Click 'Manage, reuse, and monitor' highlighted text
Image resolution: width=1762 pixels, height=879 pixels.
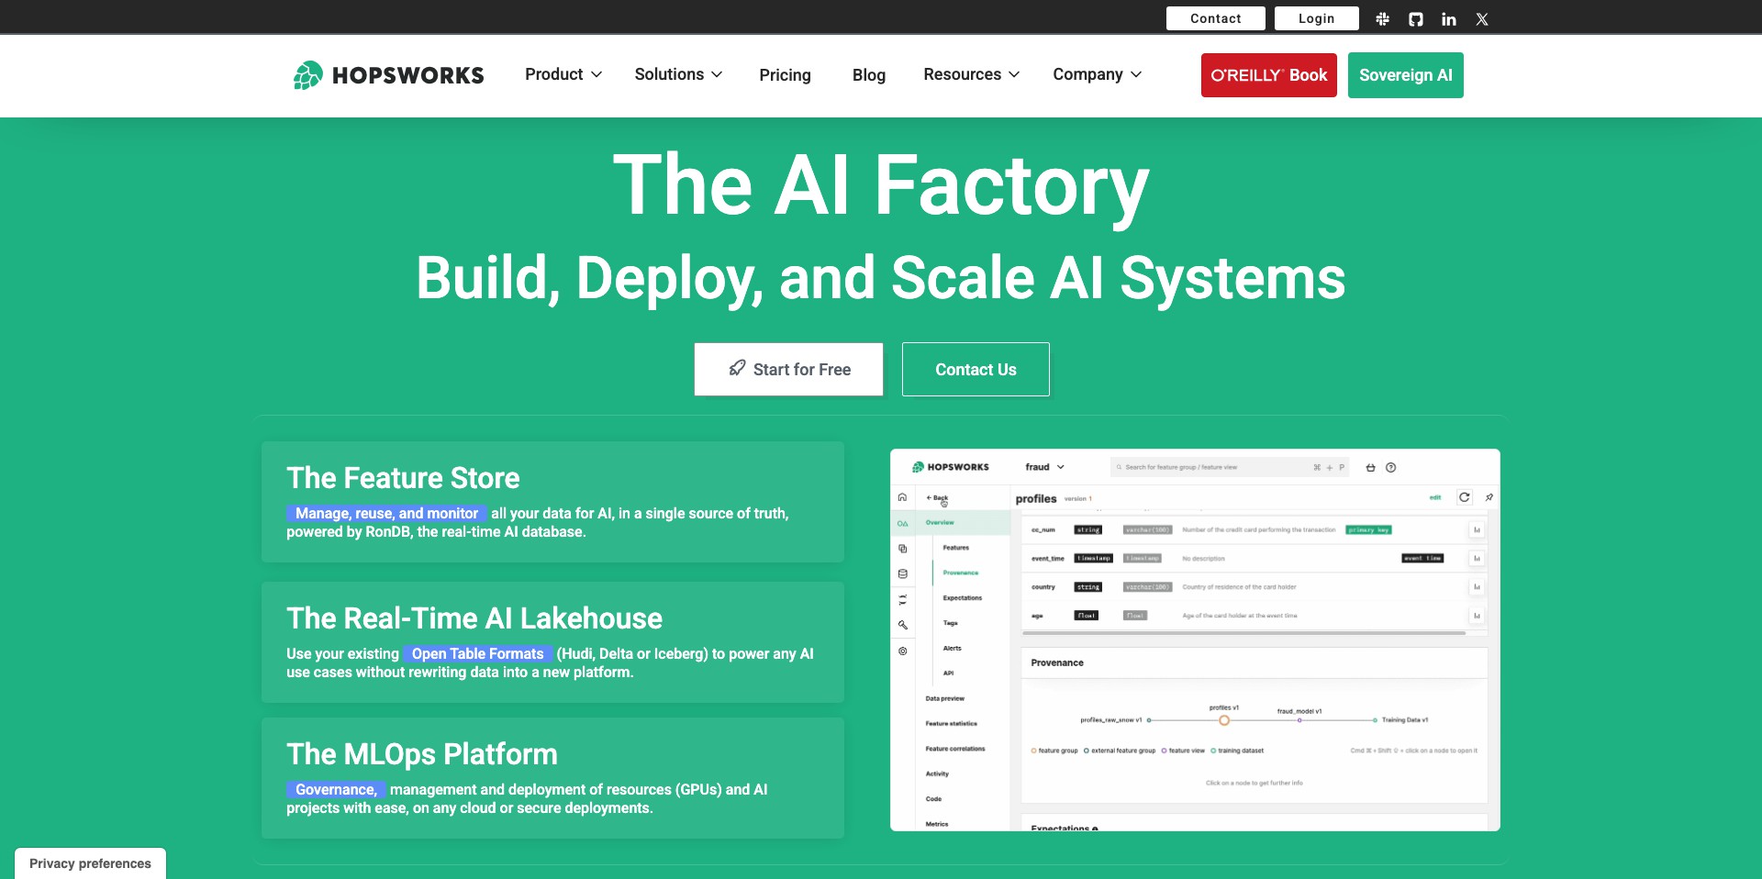pyautogui.click(x=386, y=514)
